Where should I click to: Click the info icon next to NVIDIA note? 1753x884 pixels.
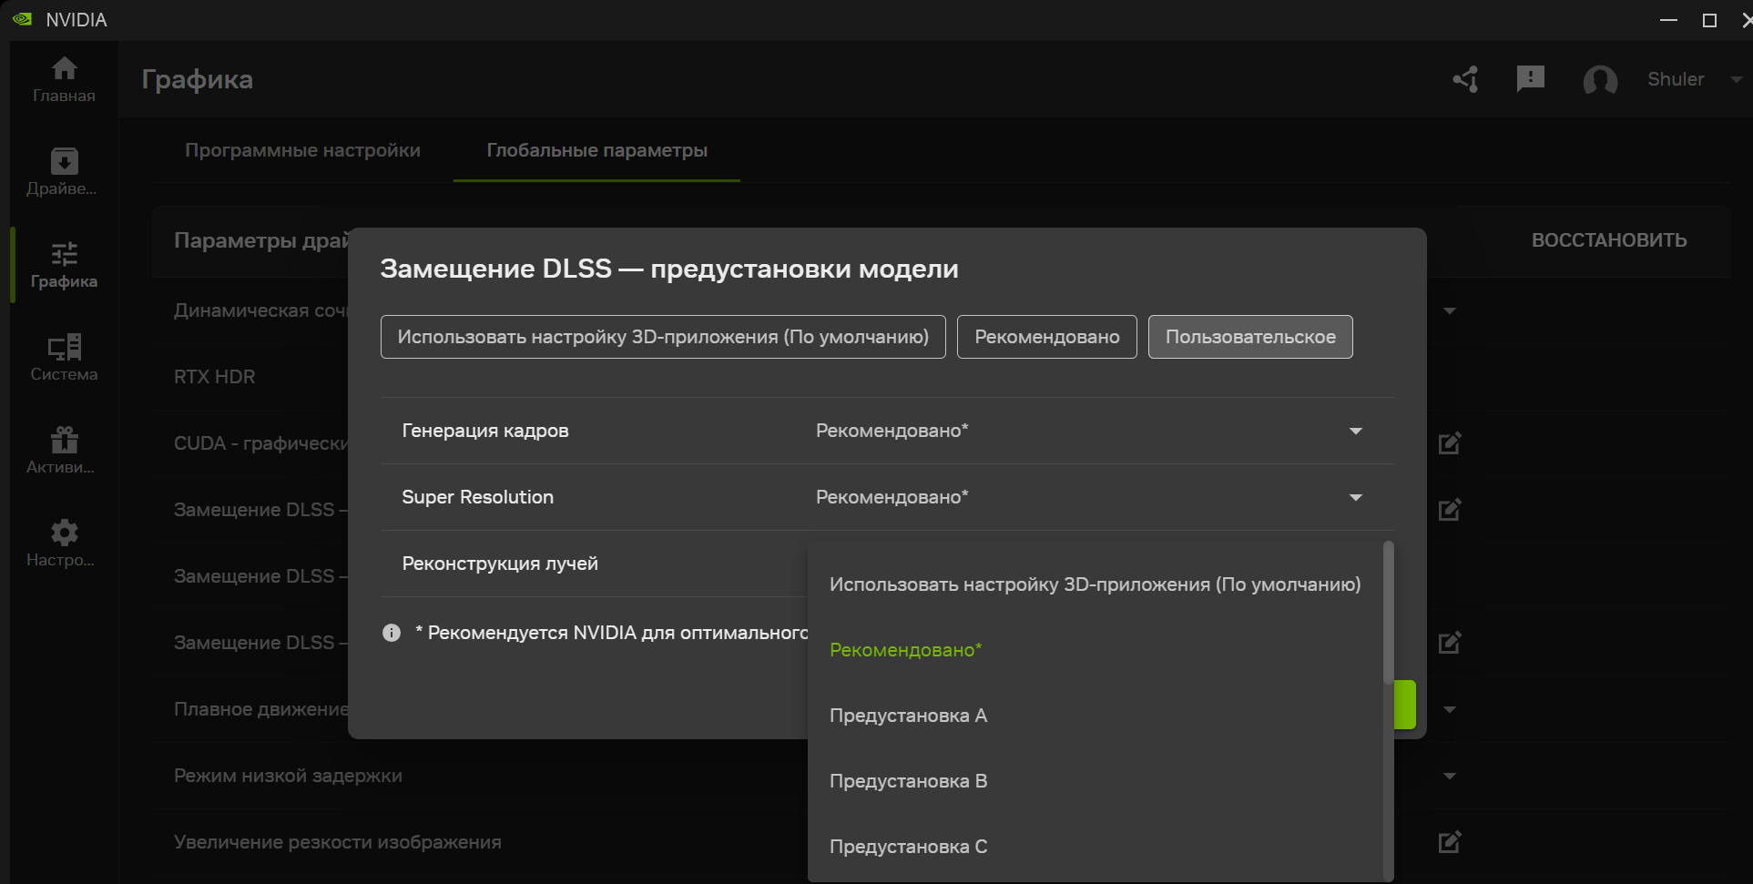point(392,633)
